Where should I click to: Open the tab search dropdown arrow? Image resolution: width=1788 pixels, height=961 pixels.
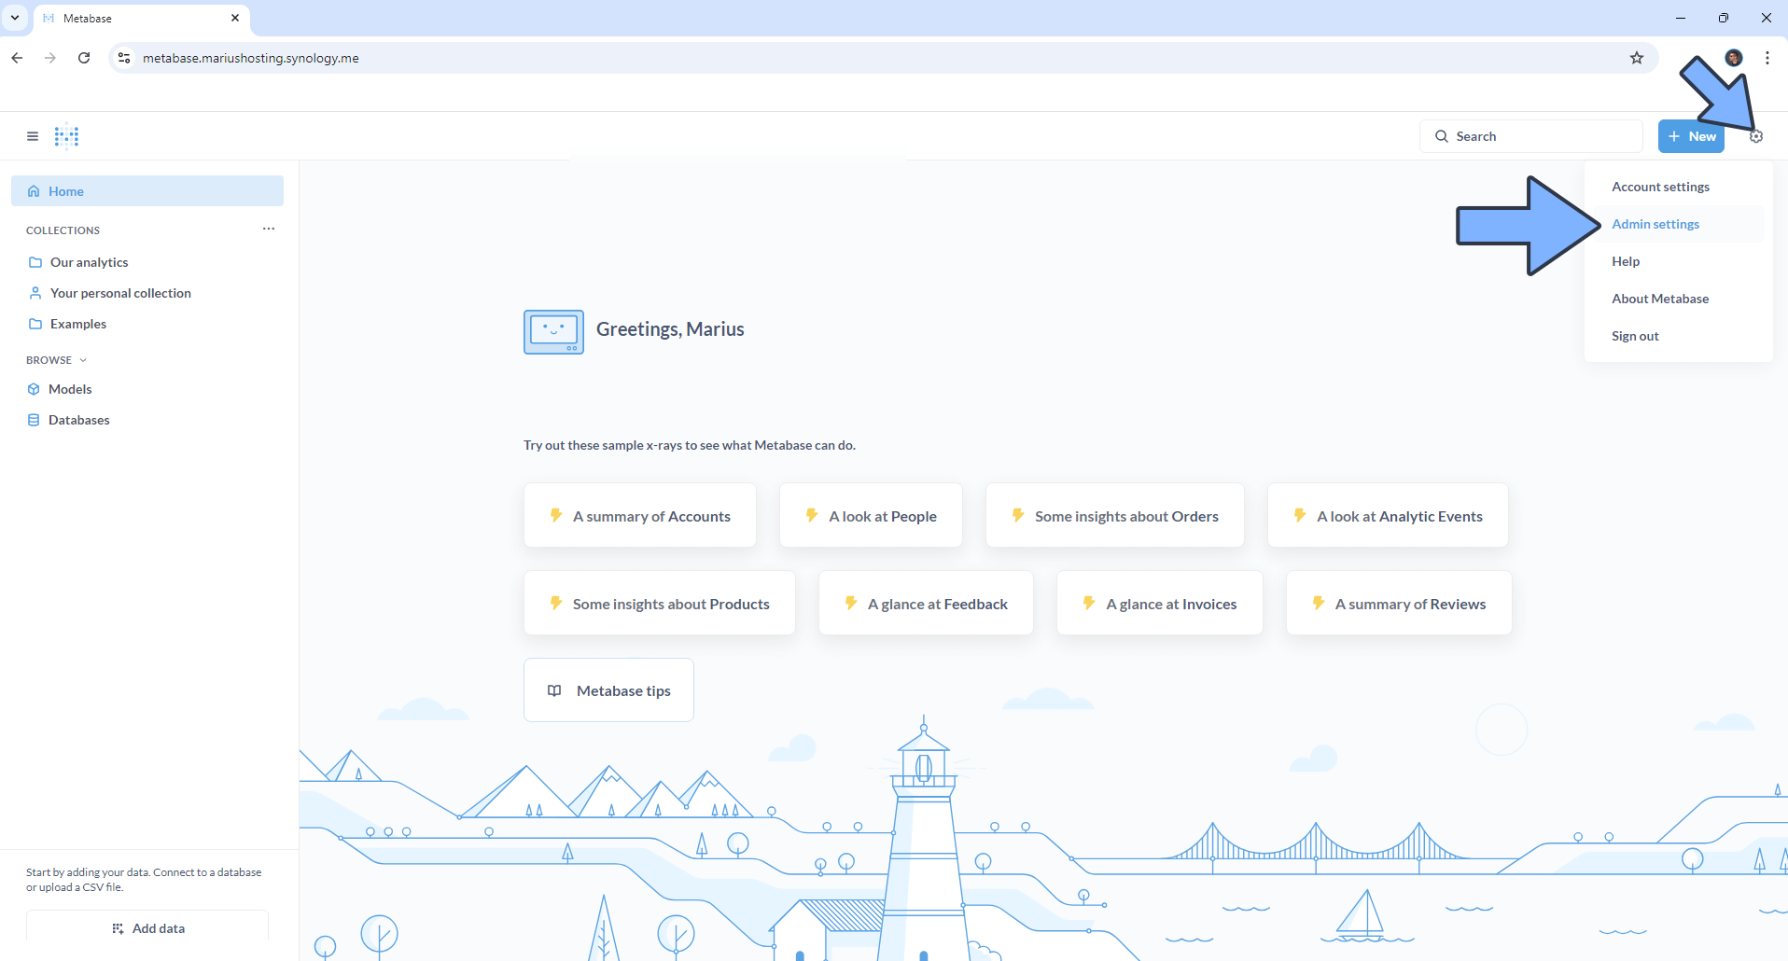(x=15, y=18)
